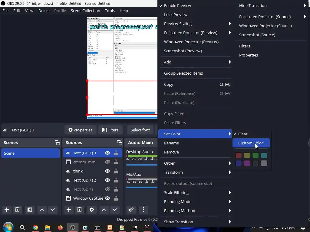Hide the think source via eye
310x232 pixels.
[107, 171]
